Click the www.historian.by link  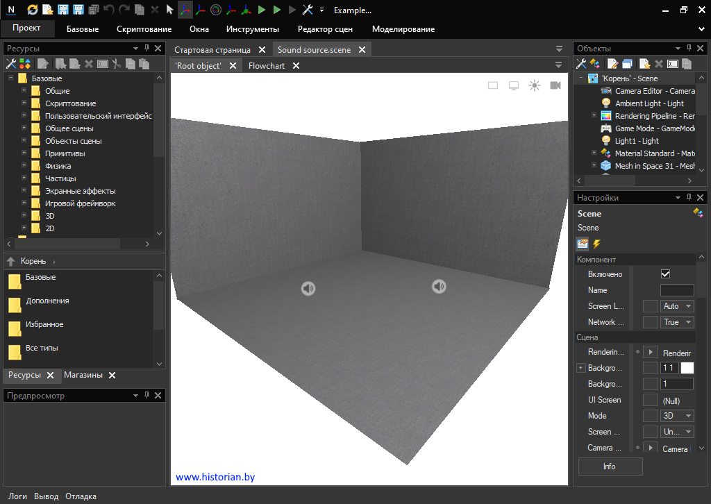[215, 477]
